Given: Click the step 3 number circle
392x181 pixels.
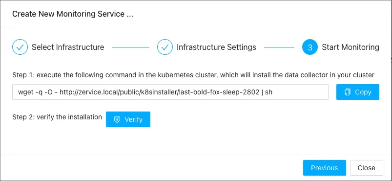Looking at the screenshot, I should point(310,47).
